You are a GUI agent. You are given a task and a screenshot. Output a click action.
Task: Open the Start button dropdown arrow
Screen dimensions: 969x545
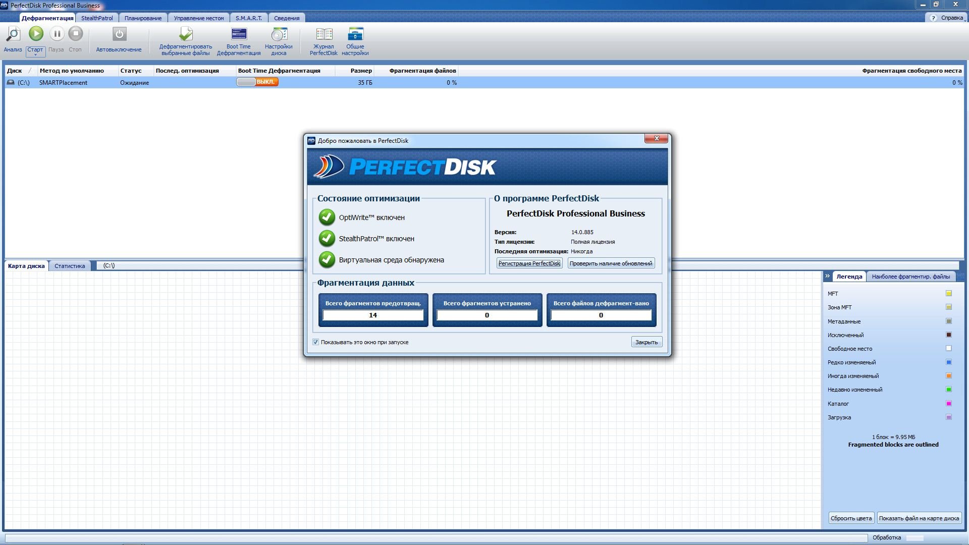tap(35, 54)
